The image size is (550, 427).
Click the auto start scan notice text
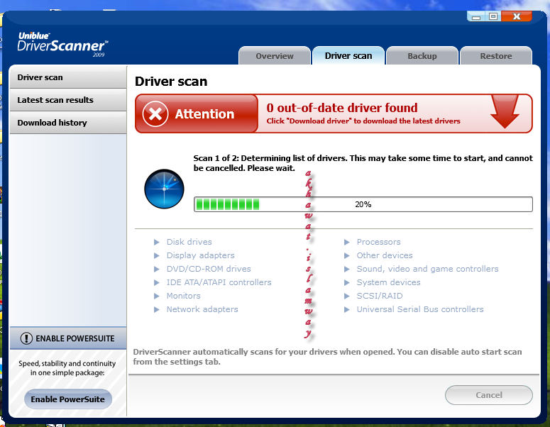pos(327,357)
